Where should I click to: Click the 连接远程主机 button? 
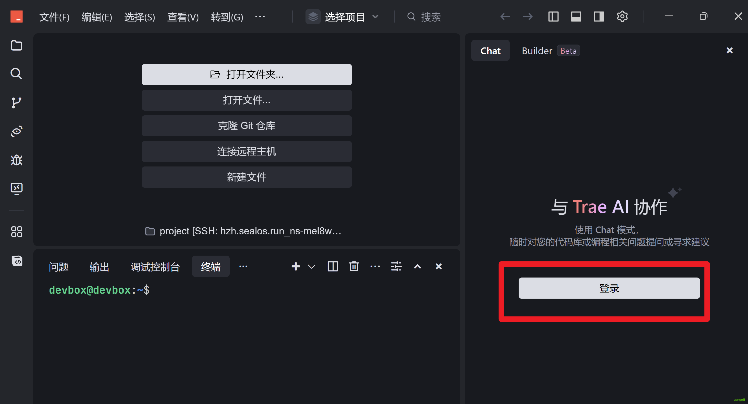pyautogui.click(x=246, y=151)
